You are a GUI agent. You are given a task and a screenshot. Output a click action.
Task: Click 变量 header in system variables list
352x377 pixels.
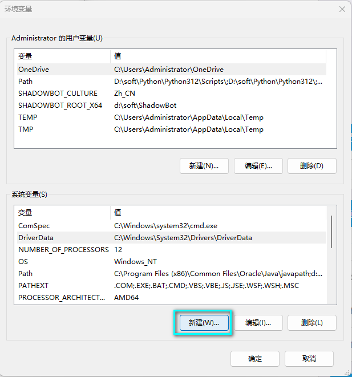coord(63,213)
